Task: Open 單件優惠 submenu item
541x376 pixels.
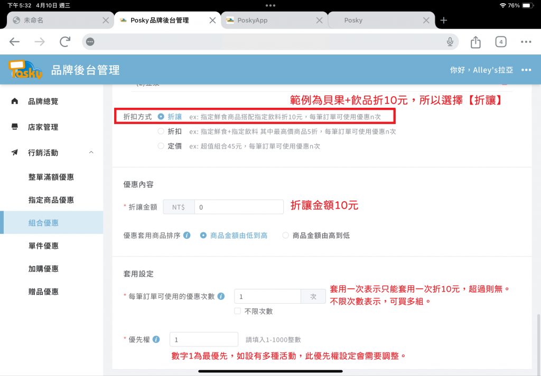Action: coord(52,246)
